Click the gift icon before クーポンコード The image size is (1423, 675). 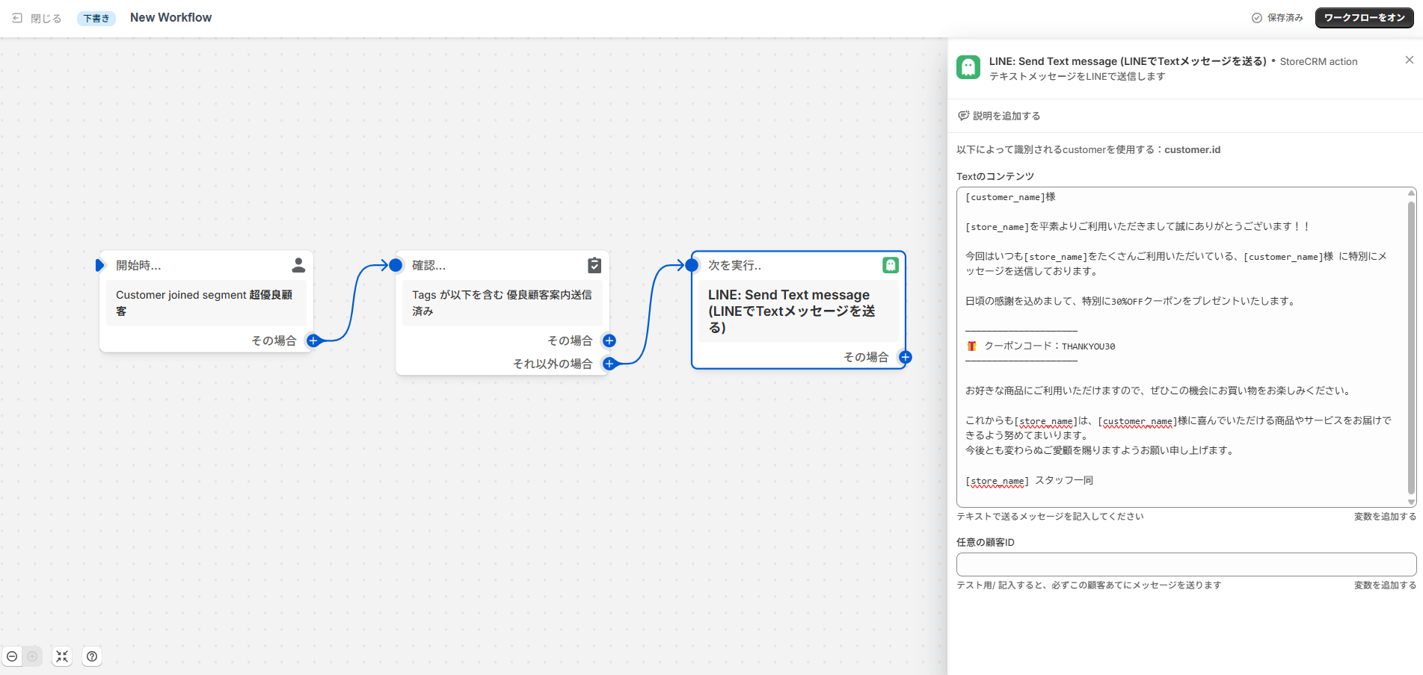(x=971, y=346)
